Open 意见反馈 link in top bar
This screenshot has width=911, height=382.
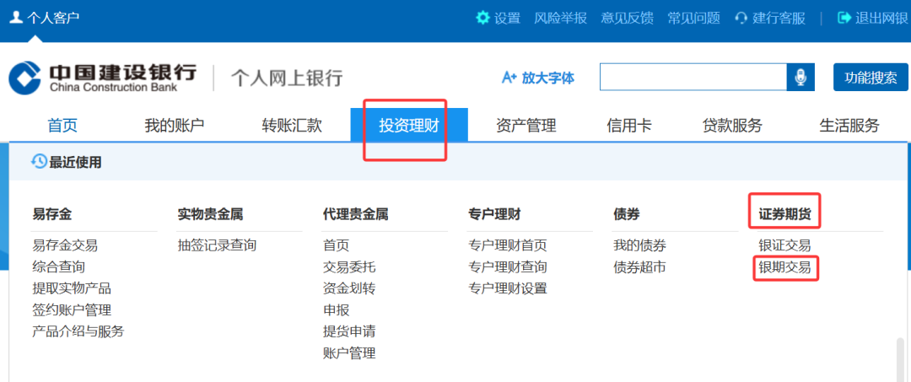click(x=627, y=18)
